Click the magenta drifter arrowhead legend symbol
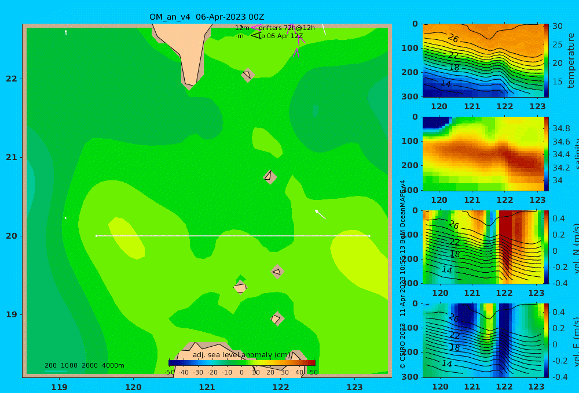The height and width of the screenshot is (393, 579). [x=256, y=27]
